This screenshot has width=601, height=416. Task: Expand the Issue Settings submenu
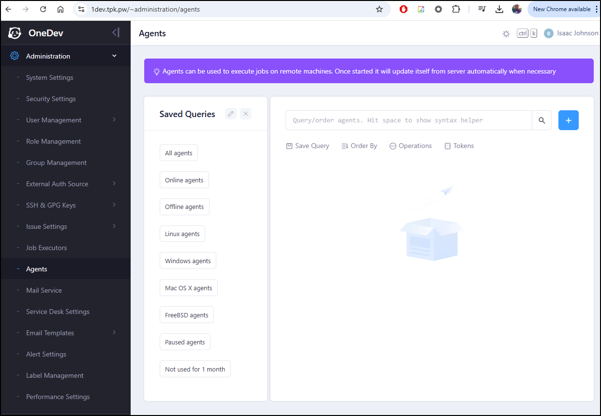(114, 226)
